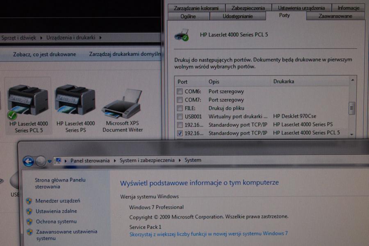This screenshot has height=246, width=369.
Task: Open the Zarządzanie kolorami tab
Action: coord(196,8)
